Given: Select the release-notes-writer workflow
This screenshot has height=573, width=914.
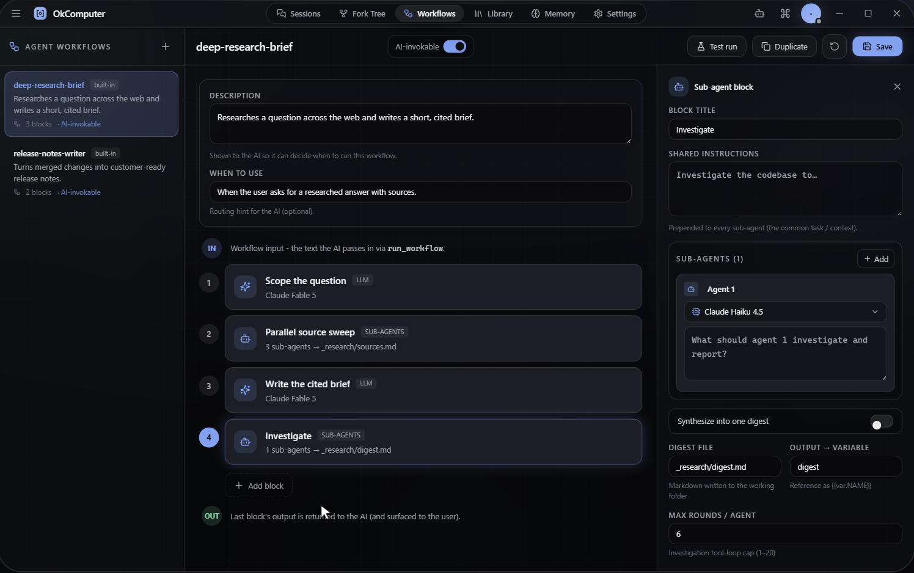Looking at the screenshot, I should (91, 172).
